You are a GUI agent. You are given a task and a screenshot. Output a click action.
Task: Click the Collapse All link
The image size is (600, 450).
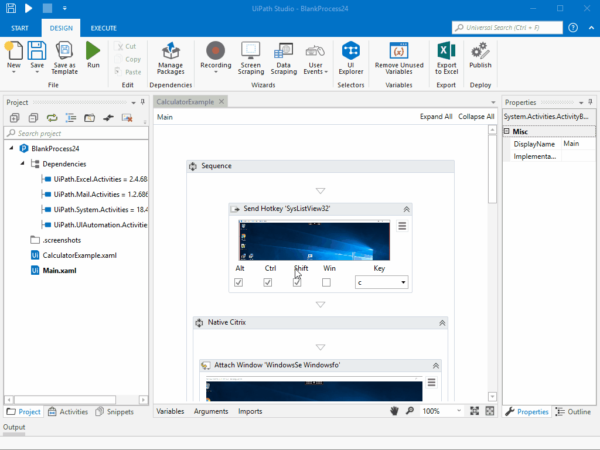click(476, 117)
